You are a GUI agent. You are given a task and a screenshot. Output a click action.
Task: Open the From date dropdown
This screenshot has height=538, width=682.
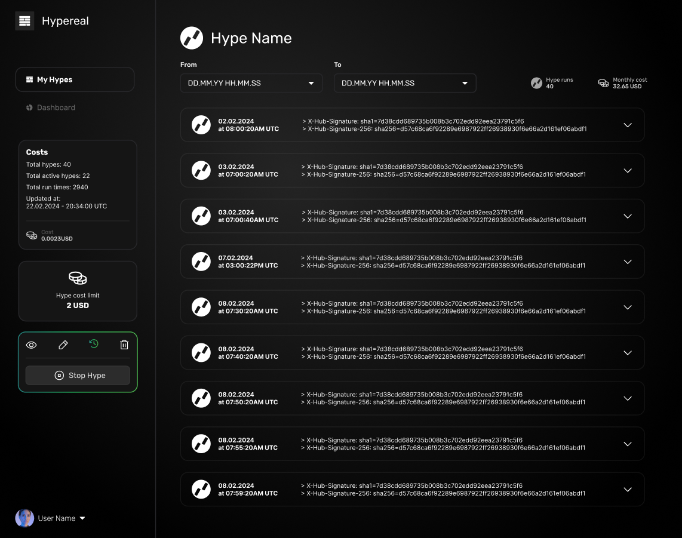[x=251, y=83]
